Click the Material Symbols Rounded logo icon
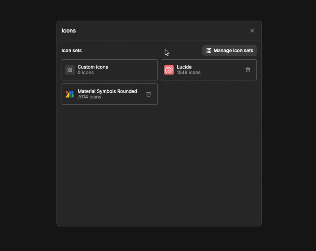This screenshot has width=316, height=251. (70, 94)
